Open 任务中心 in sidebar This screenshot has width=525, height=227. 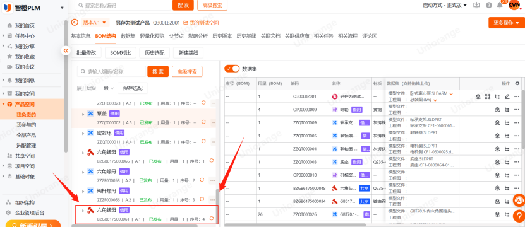click(x=25, y=36)
